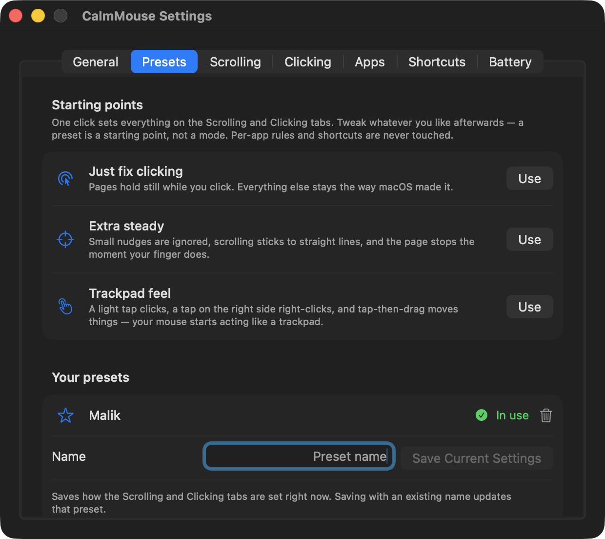Image resolution: width=605 pixels, height=539 pixels.
Task: Minimize the CalmMouse Settings window
Action: pos(38,16)
